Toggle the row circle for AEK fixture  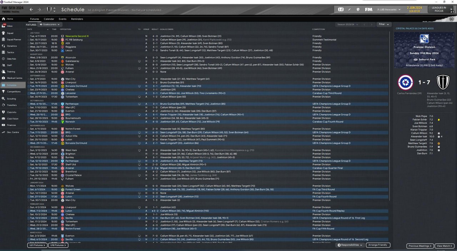tap(28, 43)
